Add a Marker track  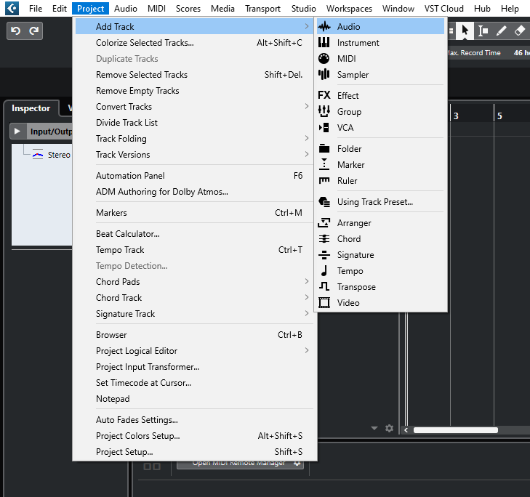click(x=381, y=164)
